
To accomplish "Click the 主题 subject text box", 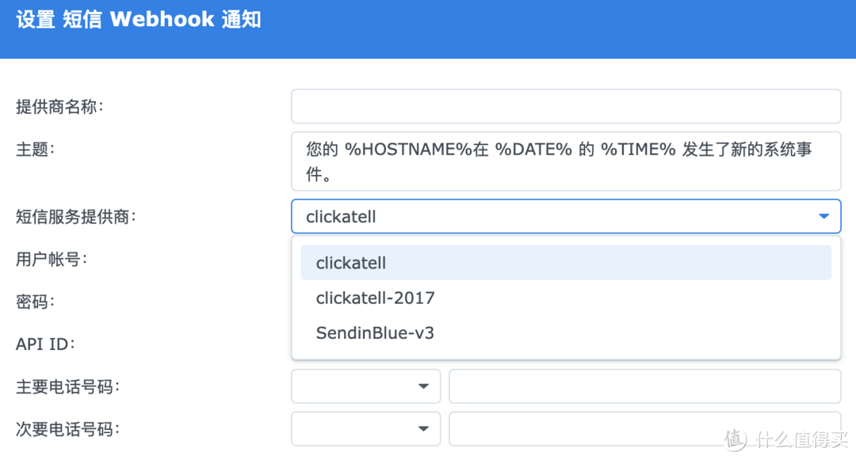I will pos(565,161).
